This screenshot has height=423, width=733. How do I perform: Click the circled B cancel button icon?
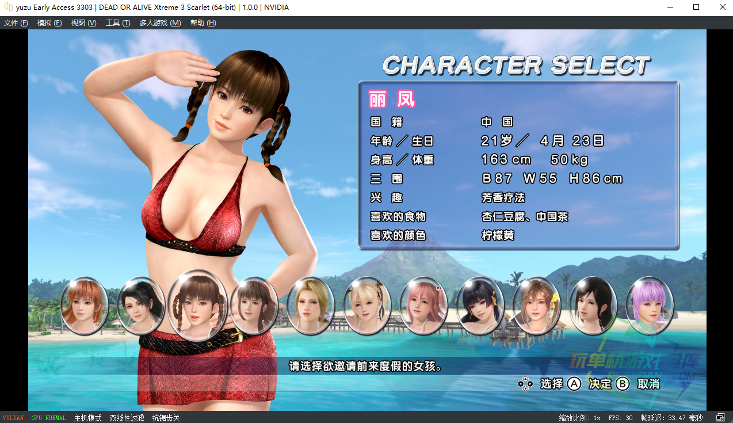tap(623, 384)
